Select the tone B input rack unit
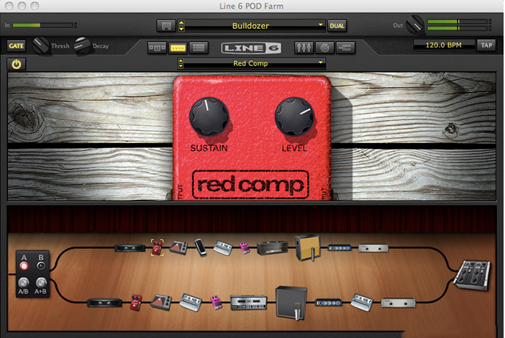Viewport: 505px width, 338px height. [x=104, y=303]
